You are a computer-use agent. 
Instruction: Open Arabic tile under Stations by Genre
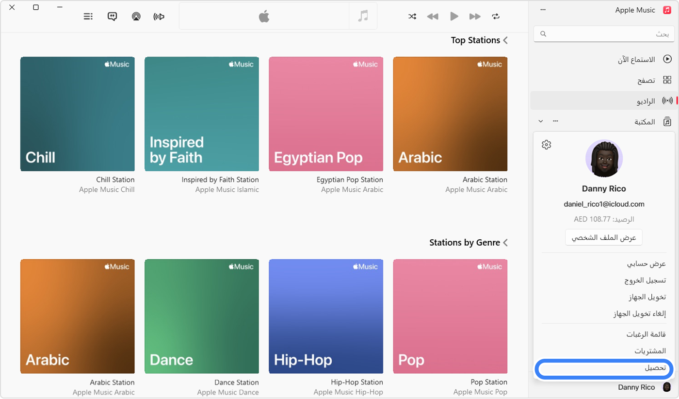[78, 316]
